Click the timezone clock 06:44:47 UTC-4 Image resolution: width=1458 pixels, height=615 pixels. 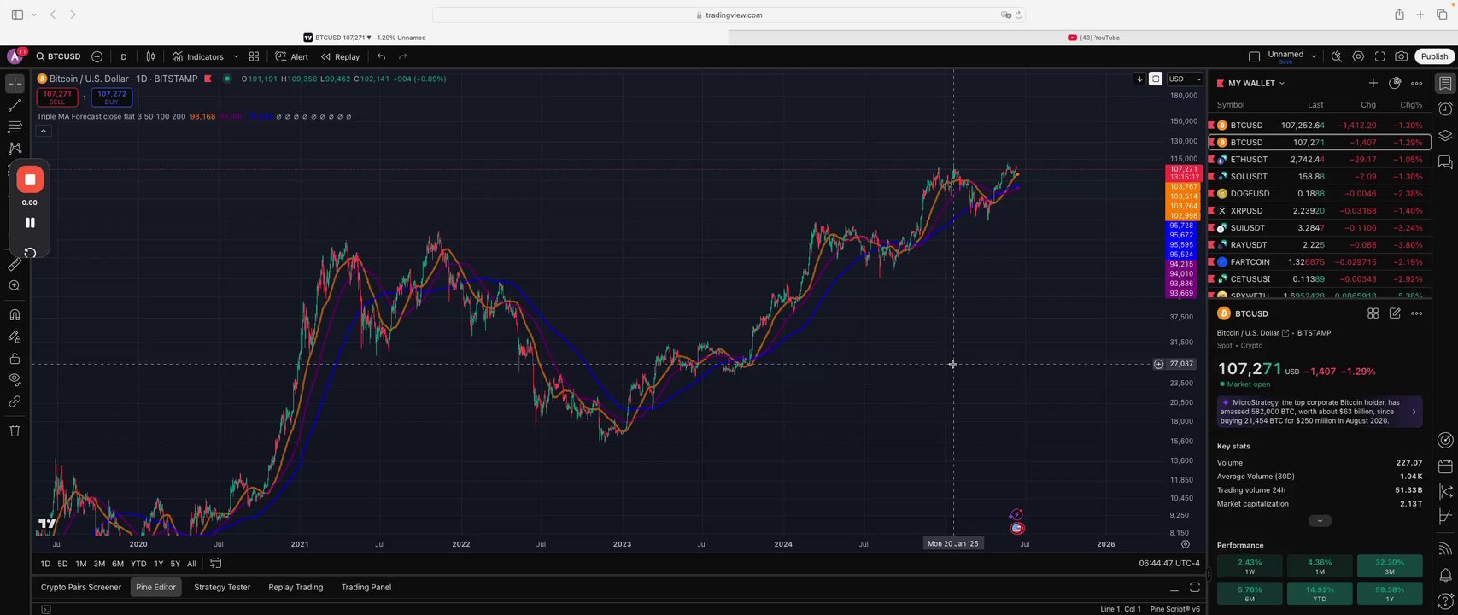[1169, 564]
